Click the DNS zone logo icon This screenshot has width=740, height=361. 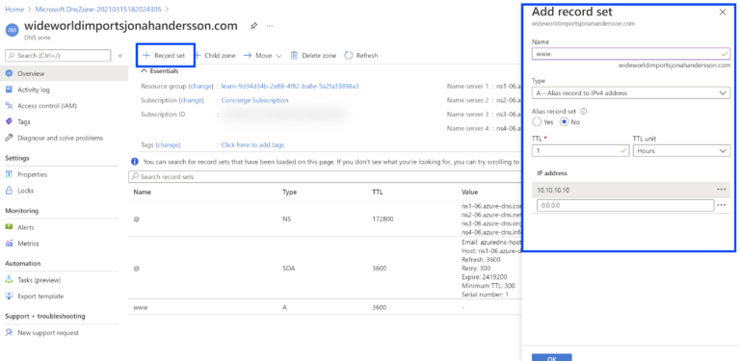coord(12,29)
